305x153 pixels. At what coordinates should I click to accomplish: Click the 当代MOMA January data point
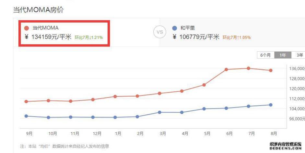click(115, 97)
